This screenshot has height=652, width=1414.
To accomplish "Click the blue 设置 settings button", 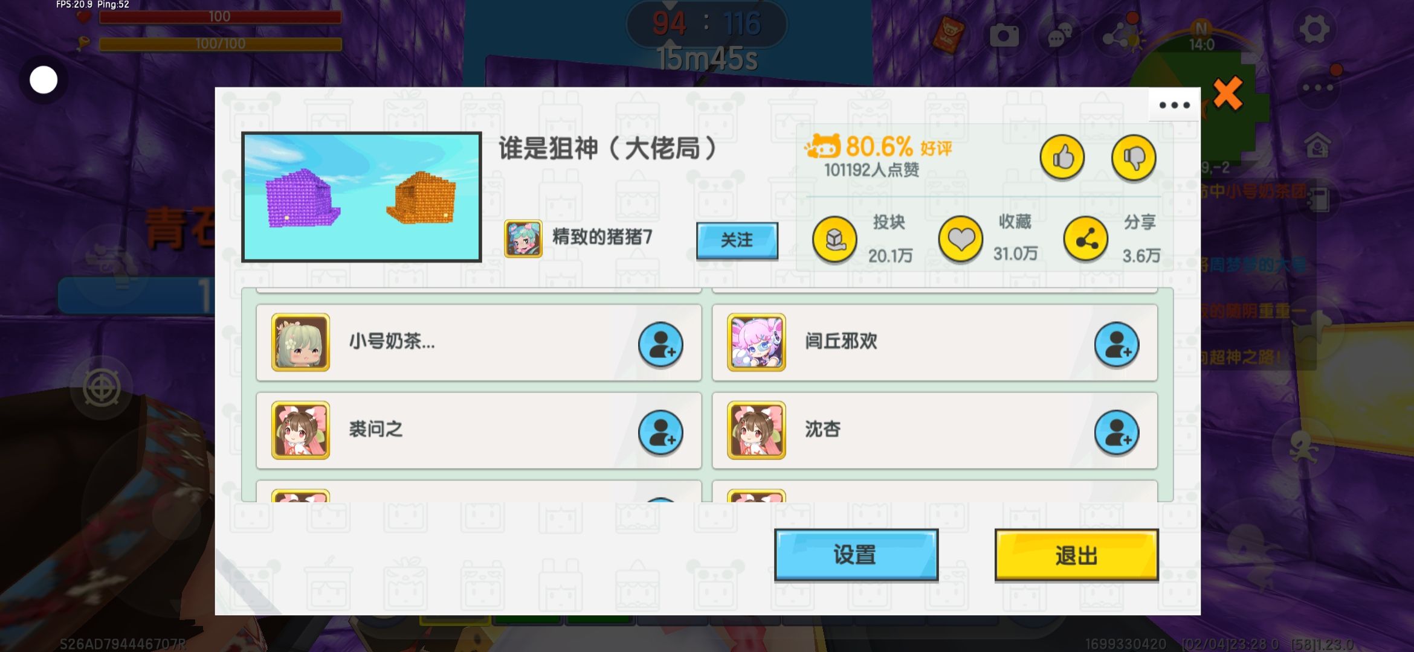I will pos(856,555).
